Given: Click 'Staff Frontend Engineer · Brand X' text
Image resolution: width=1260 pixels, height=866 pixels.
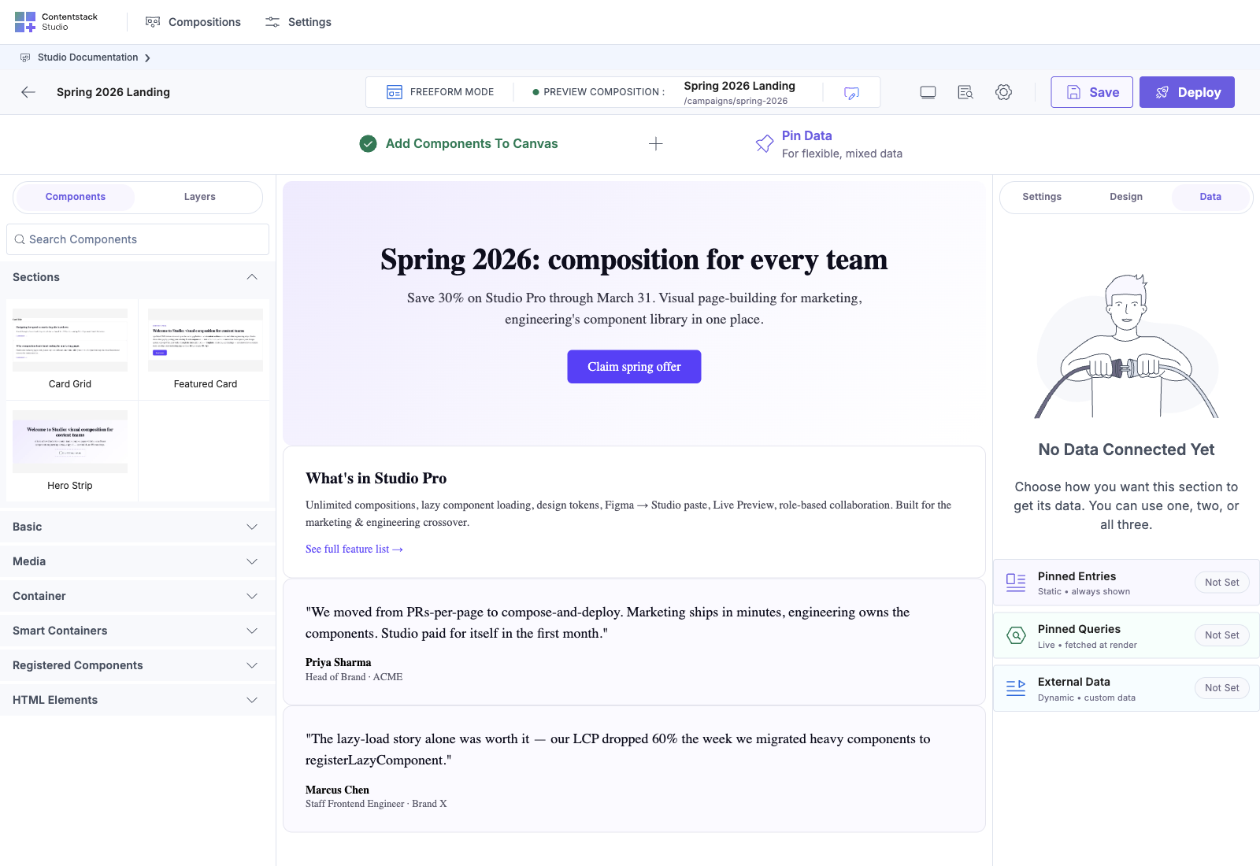Looking at the screenshot, I should pos(376,804).
